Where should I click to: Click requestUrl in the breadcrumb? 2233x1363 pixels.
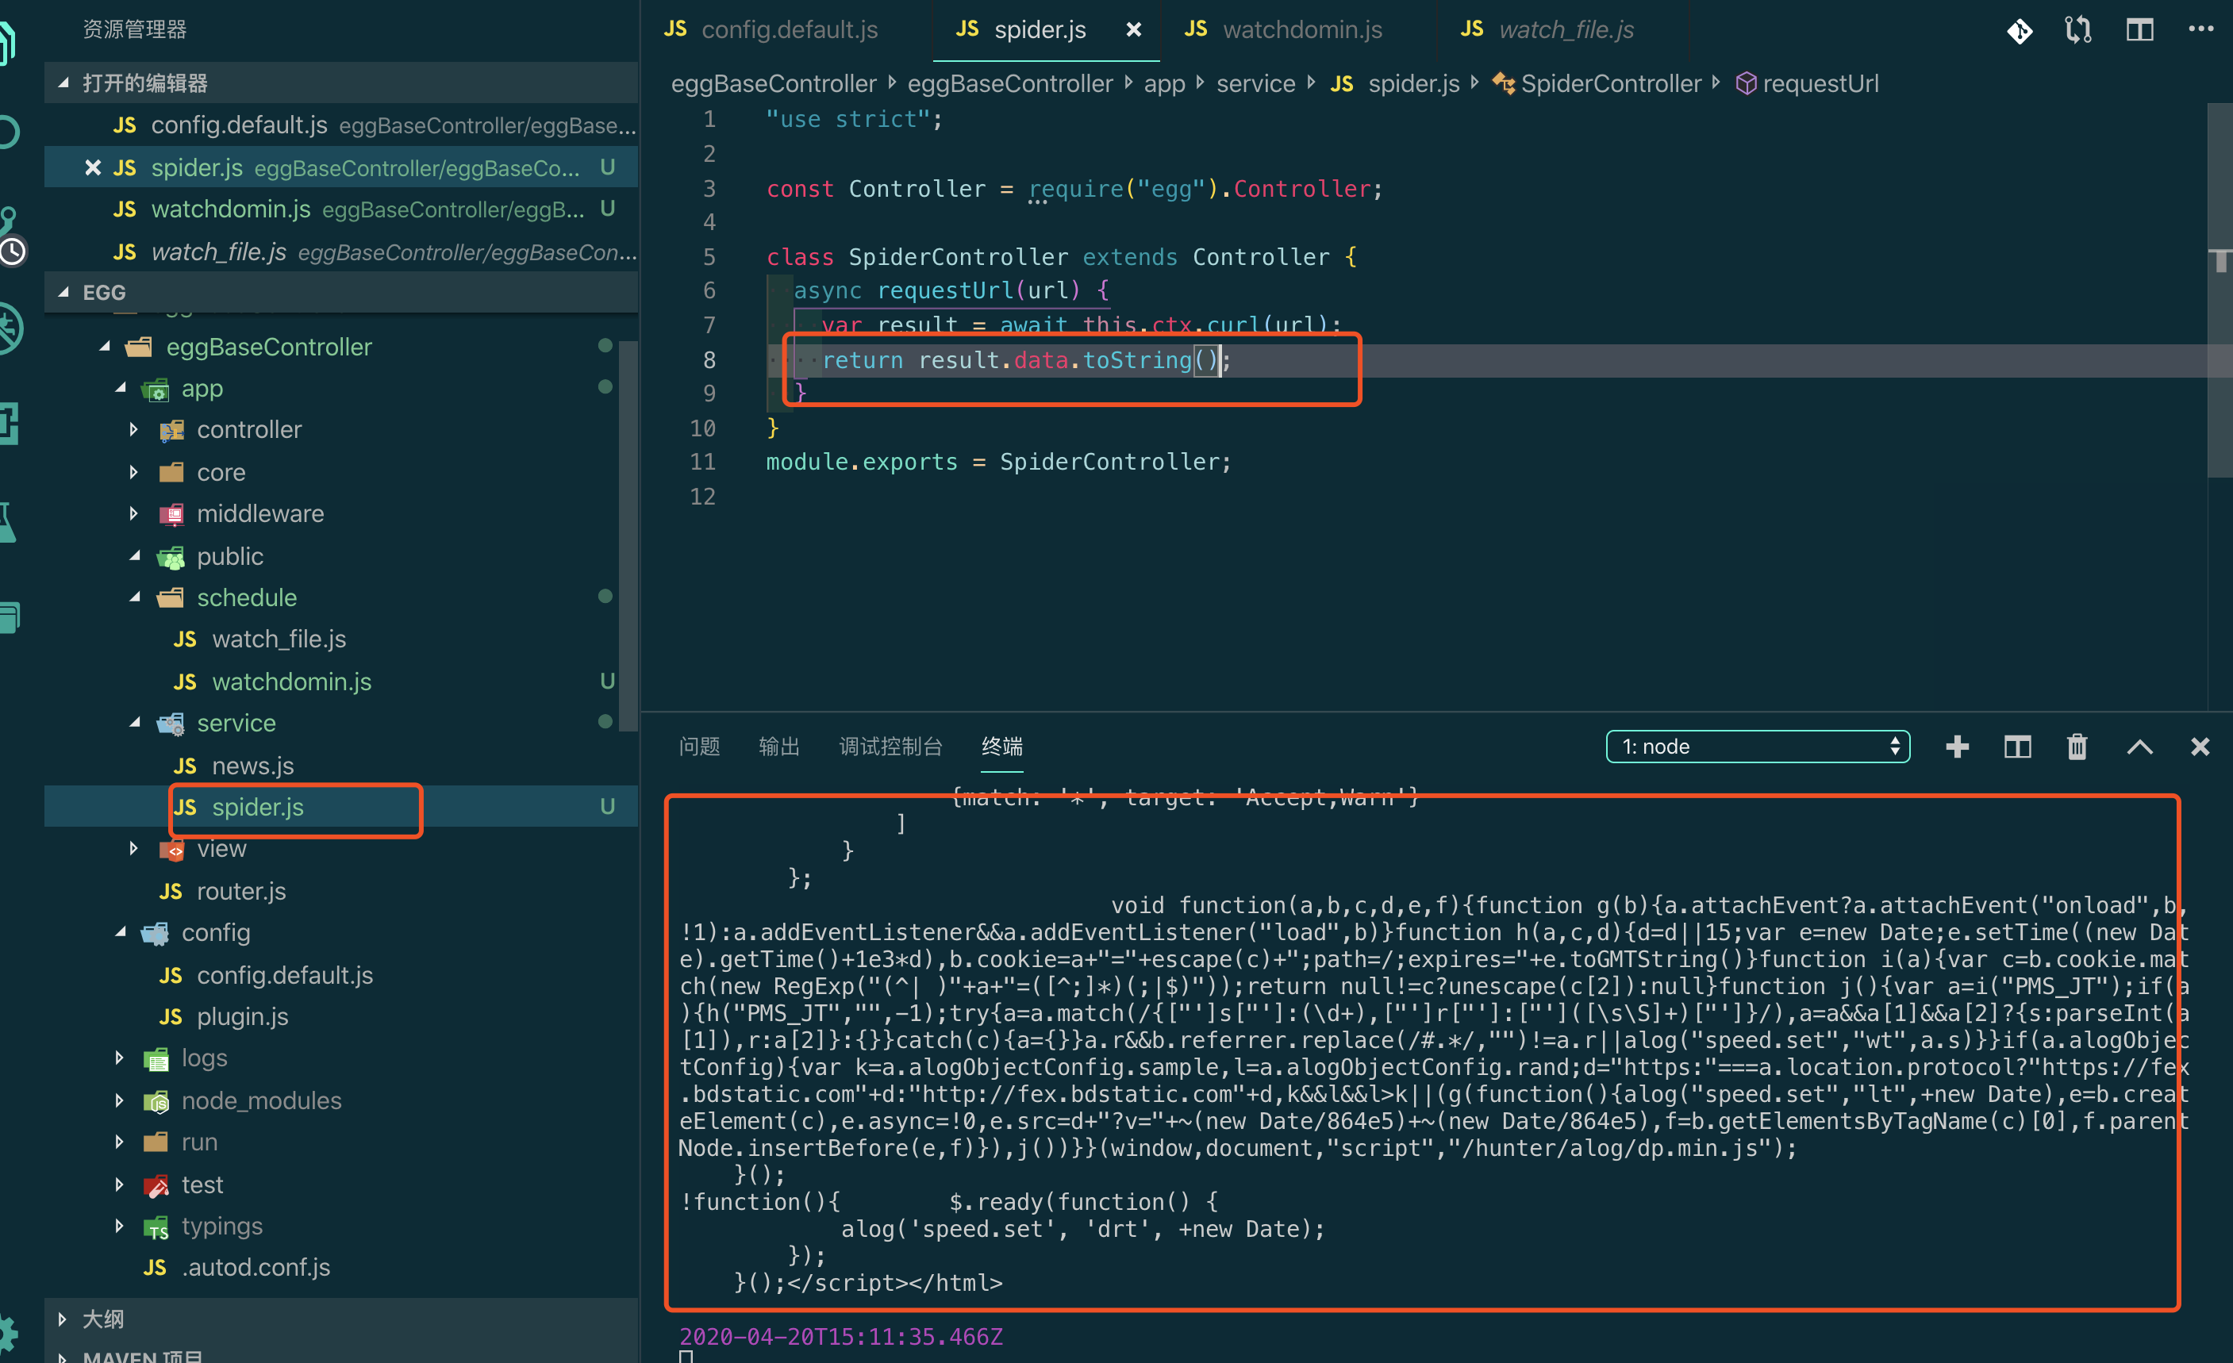[1820, 83]
